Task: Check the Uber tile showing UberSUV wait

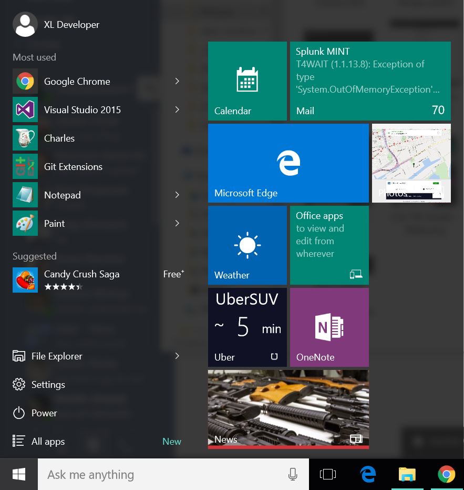Action: [247, 327]
